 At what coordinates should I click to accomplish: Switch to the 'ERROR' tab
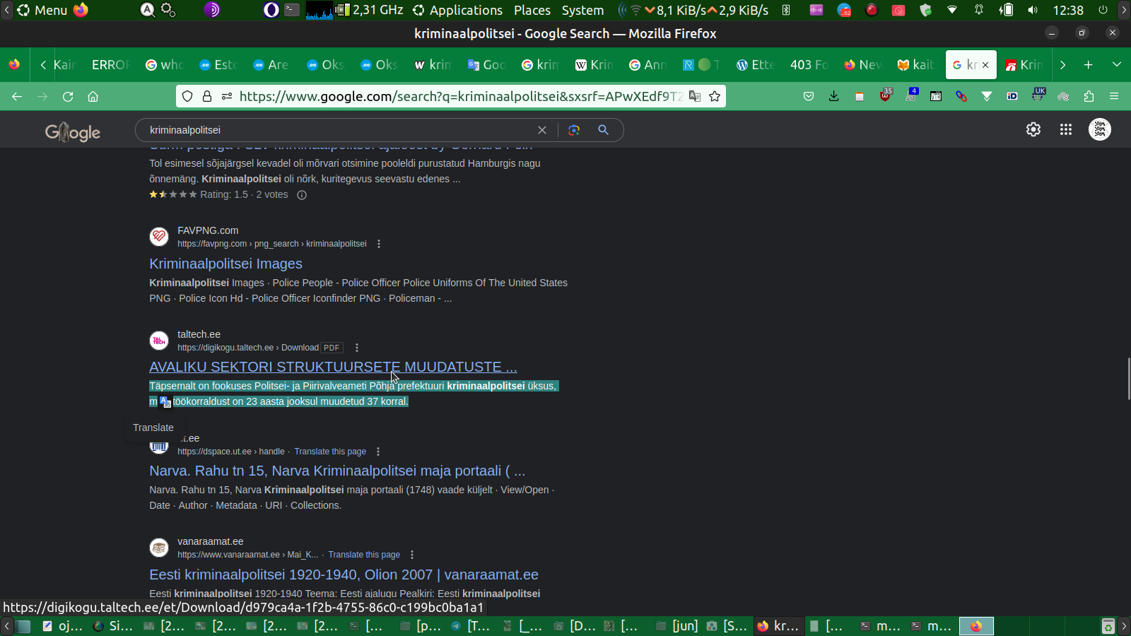(111, 65)
